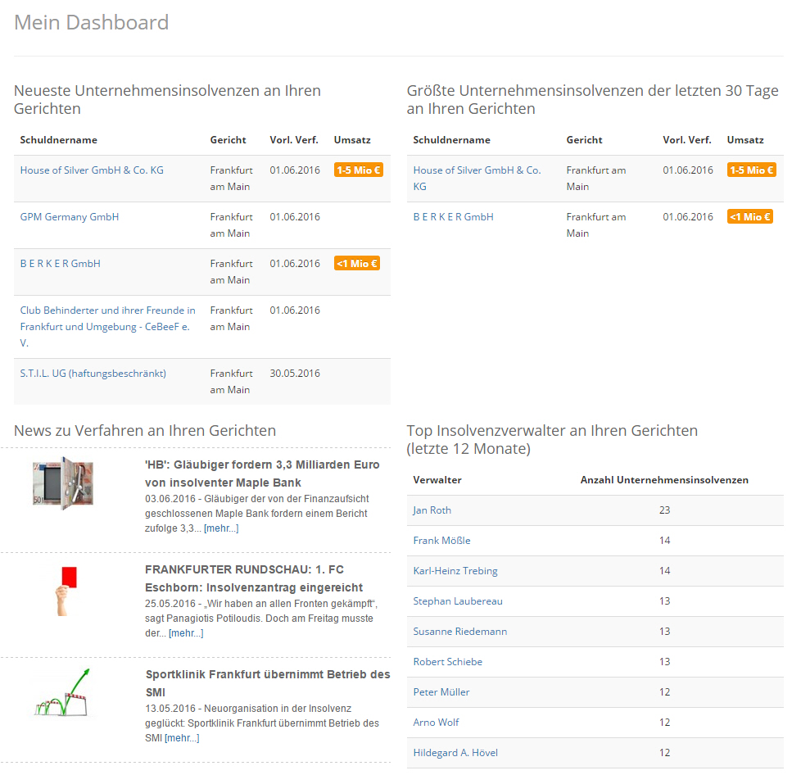Click Anzahl Unternehmensinsolvenzen column header

664,480
